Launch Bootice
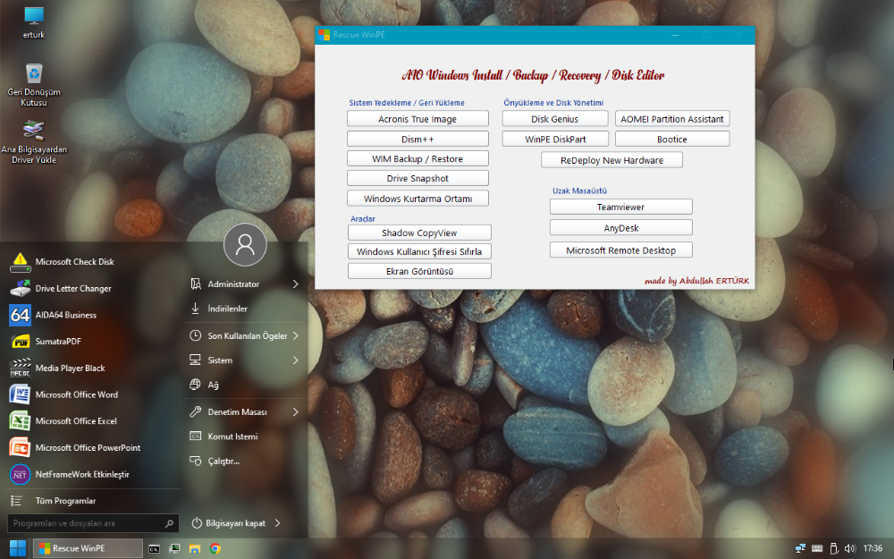 (x=672, y=139)
